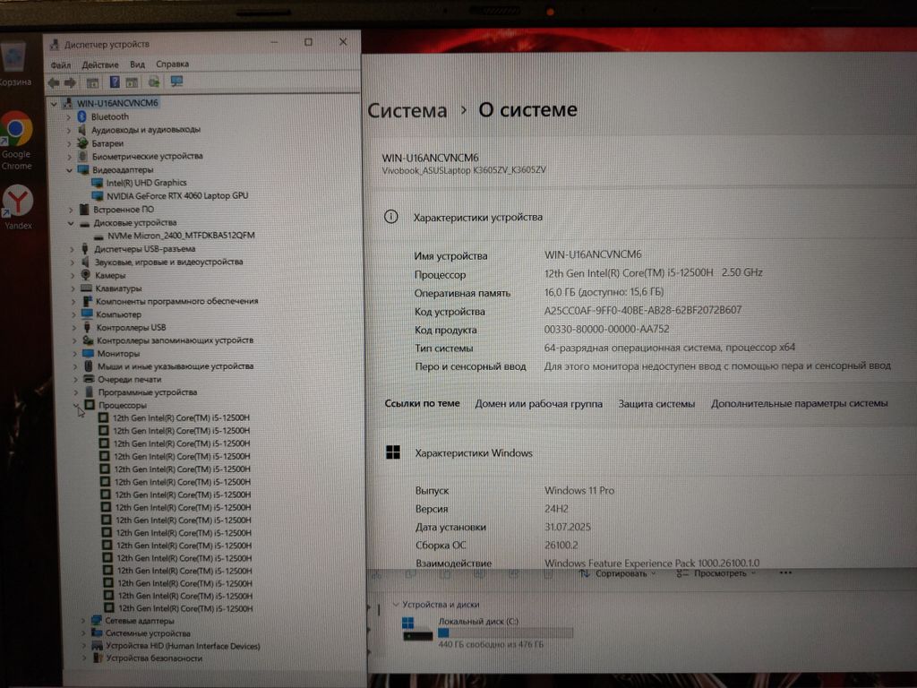917x688 pixels.
Task: Click Система in the settings breadcrumb
Action: [407, 110]
